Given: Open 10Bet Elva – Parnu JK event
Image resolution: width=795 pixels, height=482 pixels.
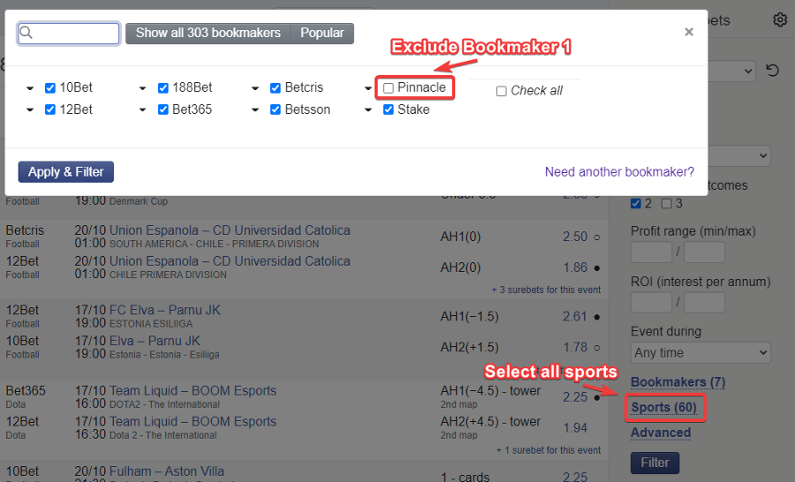Looking at the screenshot, I should point(155,341).
